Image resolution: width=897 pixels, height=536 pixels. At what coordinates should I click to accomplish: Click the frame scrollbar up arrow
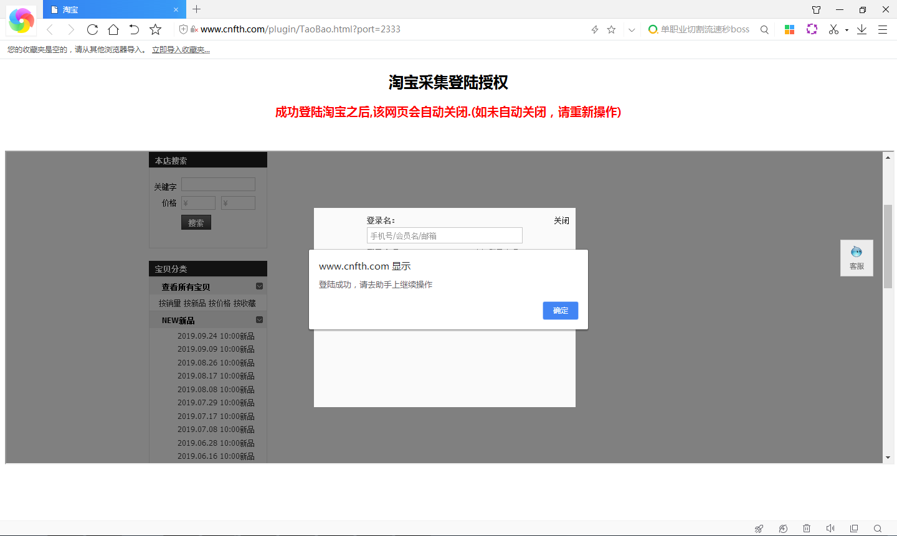click(888, 158)
